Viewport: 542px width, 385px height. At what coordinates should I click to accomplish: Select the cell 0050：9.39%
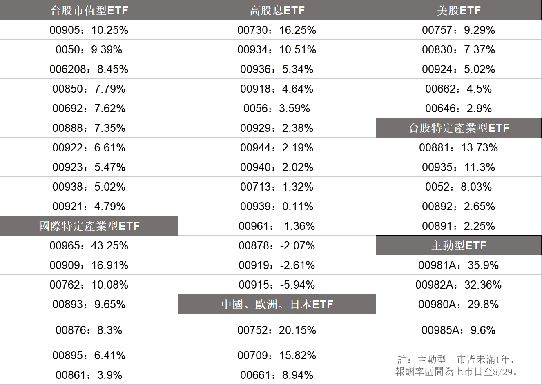point(89,49)
